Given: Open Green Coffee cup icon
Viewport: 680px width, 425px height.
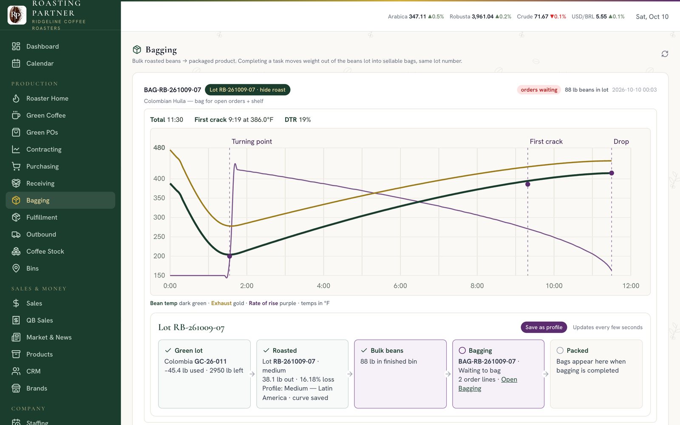Looking at the screenshot, I should 16,115.
